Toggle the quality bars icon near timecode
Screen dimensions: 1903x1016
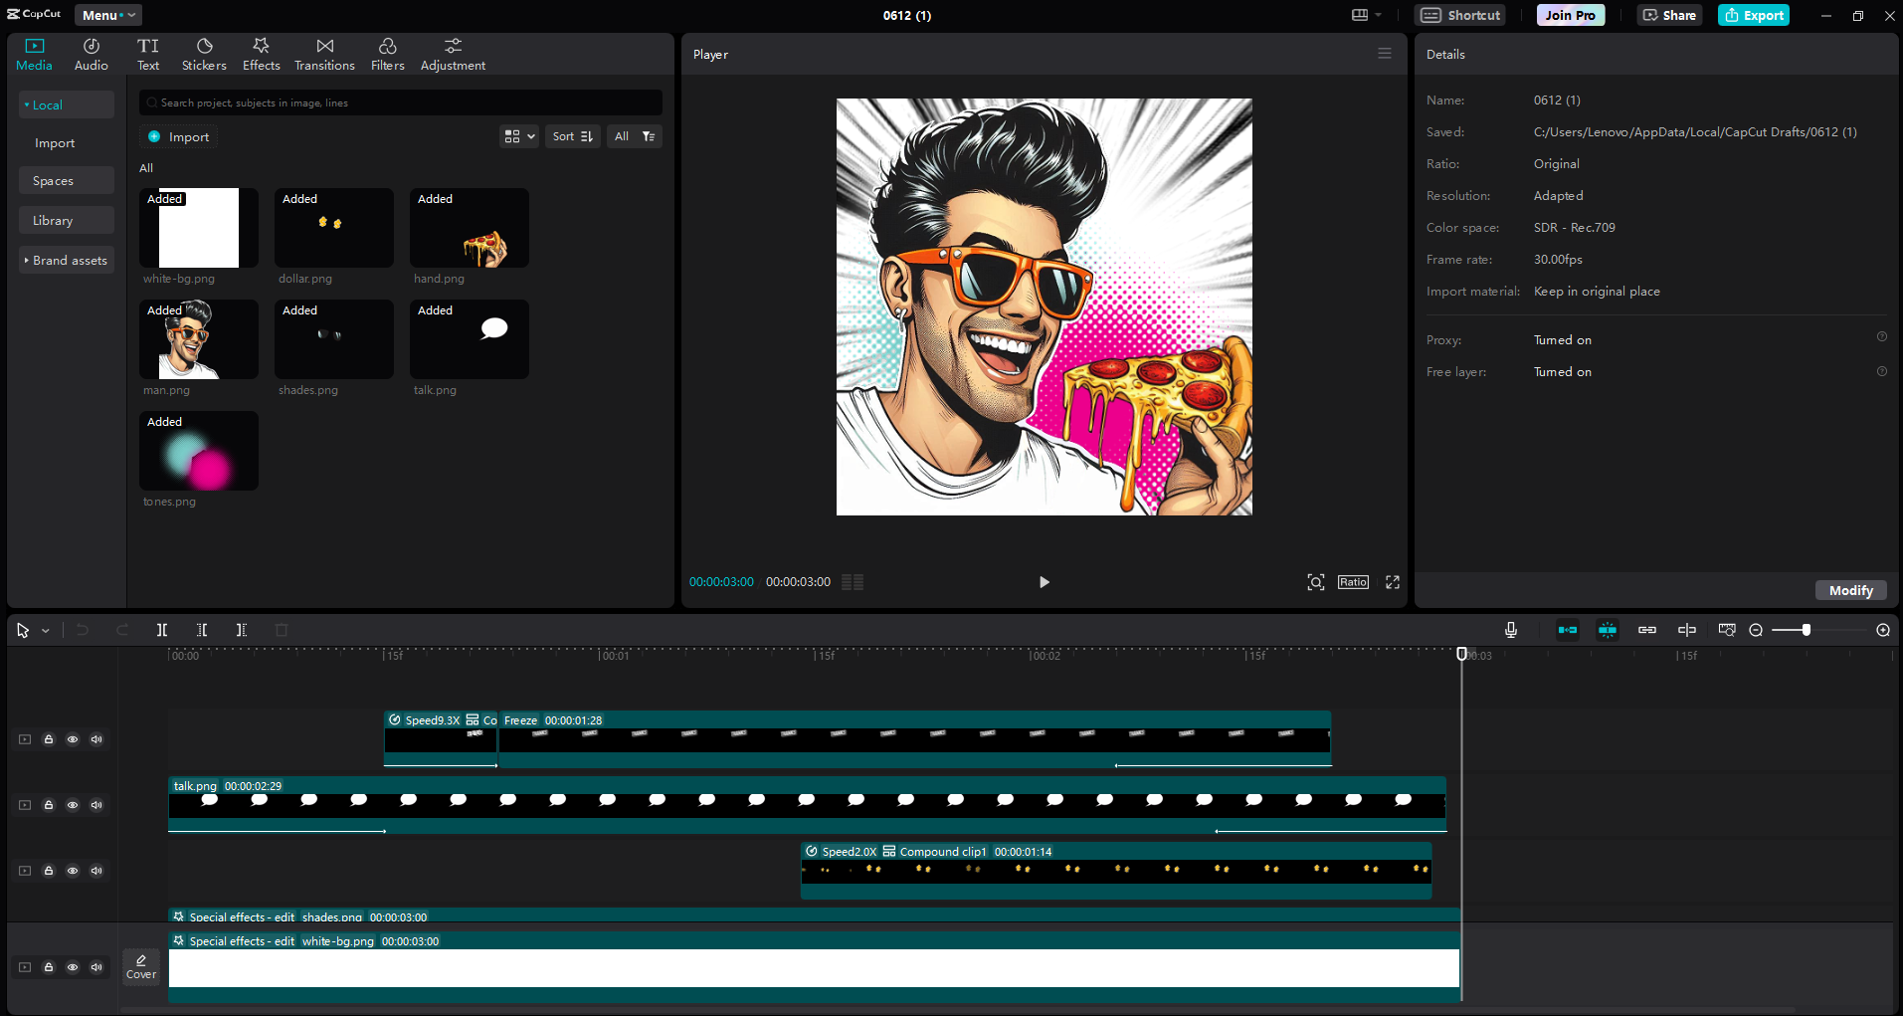[853, 582]
